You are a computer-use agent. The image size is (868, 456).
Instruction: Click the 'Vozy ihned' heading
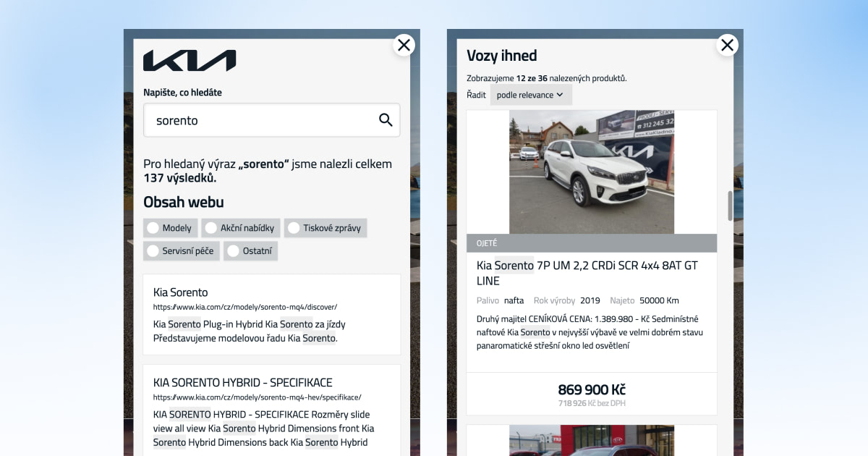502,56
